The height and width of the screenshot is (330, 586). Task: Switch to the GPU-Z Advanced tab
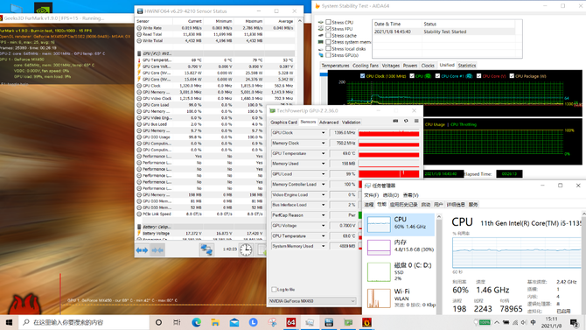329,123
